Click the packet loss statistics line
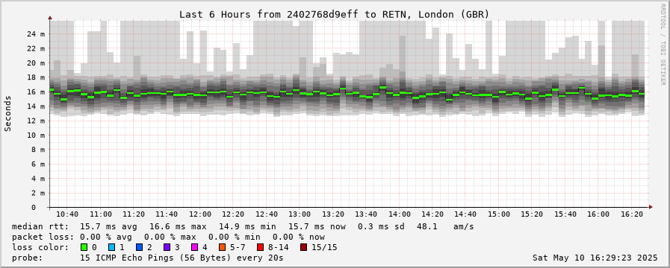 point(168,237)
